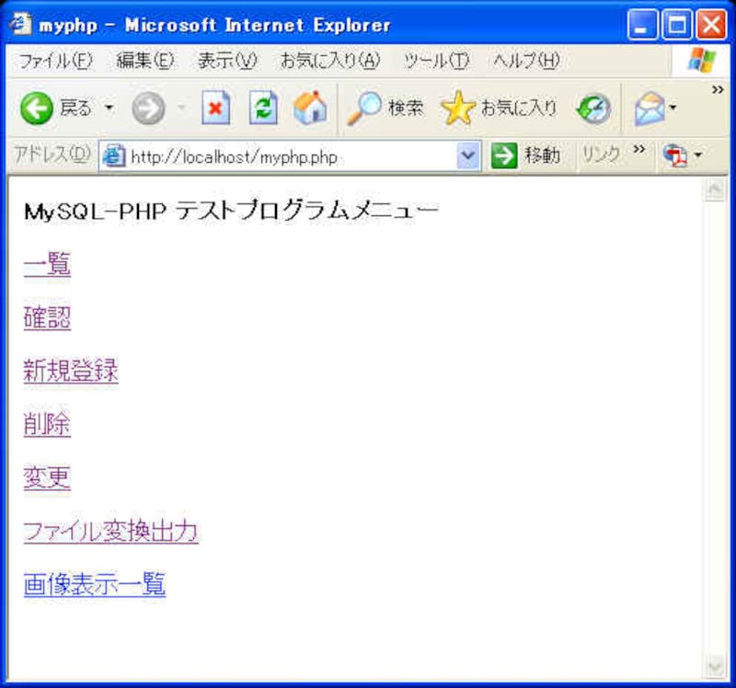The image size is (736, 688).
Task: Minimize the Internet Explorer window
Action: 641,24
